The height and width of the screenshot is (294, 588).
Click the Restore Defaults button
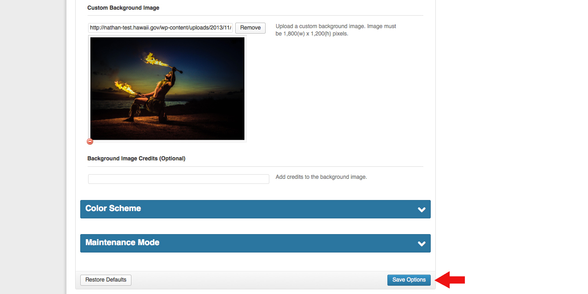click(x=106, y=280)
